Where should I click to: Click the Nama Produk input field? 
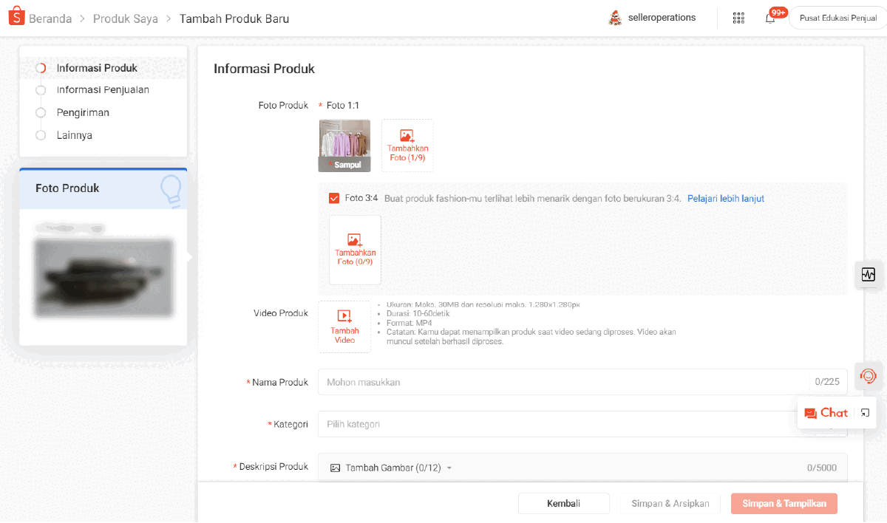click(517, 382)
